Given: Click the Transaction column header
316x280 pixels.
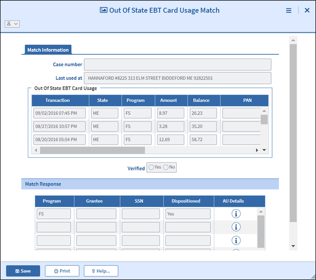Looking at the screenshot, I should pos(60,101).
